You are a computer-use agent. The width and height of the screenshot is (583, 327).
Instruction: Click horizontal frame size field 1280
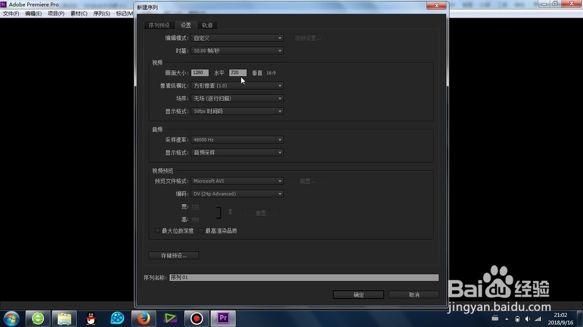coord(199,73)
